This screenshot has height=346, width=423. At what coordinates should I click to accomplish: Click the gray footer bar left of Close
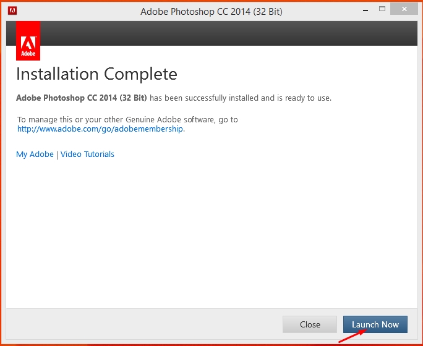[x=144, y=324]
